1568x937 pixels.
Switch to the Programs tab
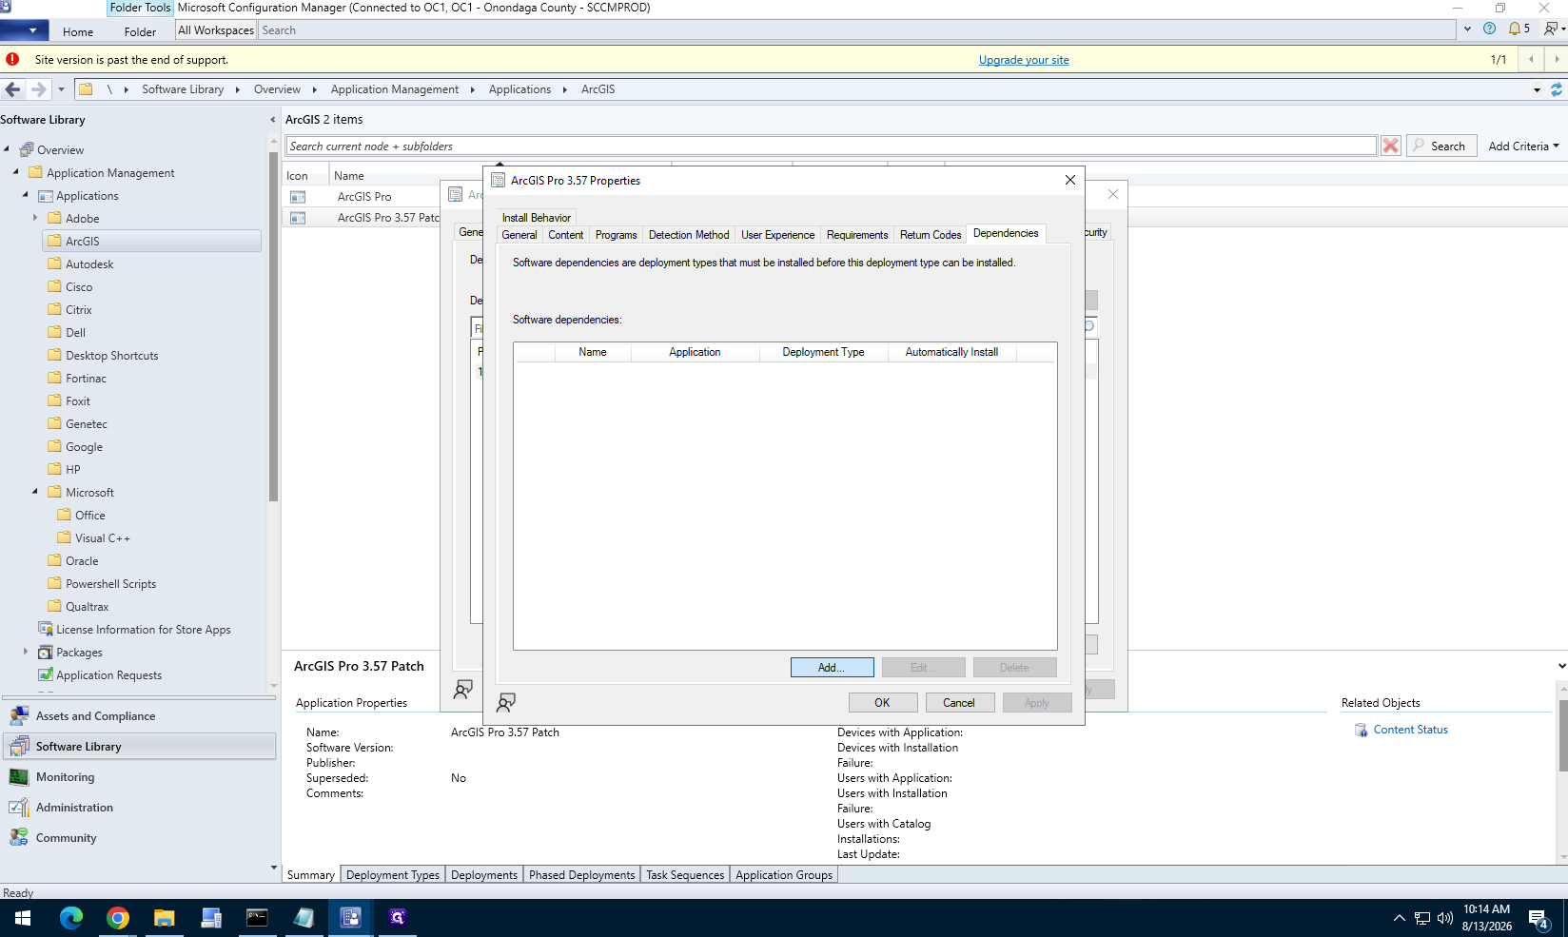[x=617, y=235]
